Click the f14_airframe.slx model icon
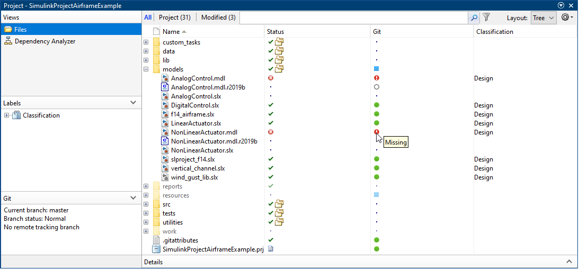The image size is (579, 269). point(165,114)
